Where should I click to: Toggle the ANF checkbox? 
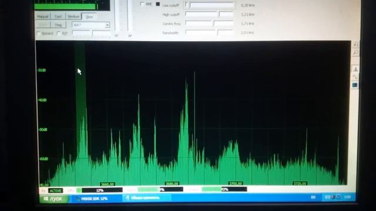coord(142,4)
